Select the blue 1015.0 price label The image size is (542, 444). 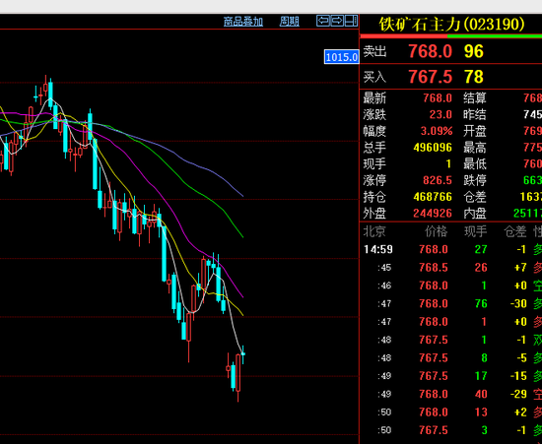(342, 57)
